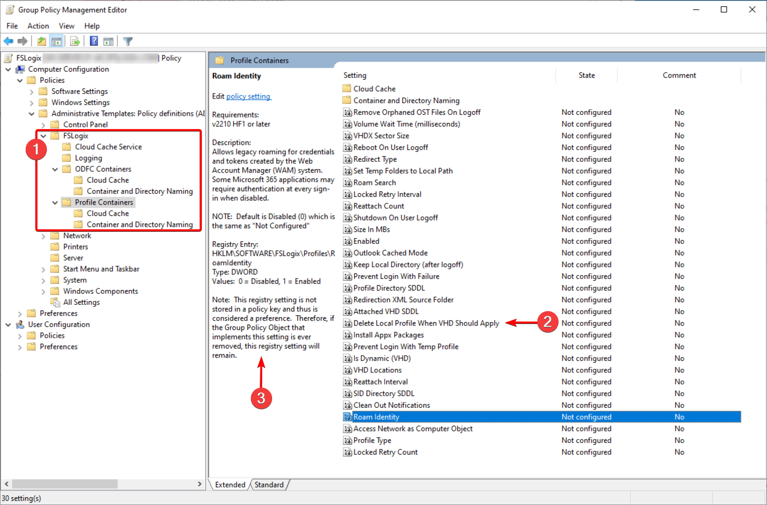Viewport: 767px width, 505px height.
Task: Click the Profile Containers header folder icon
Action: click(x=220, y=60)
